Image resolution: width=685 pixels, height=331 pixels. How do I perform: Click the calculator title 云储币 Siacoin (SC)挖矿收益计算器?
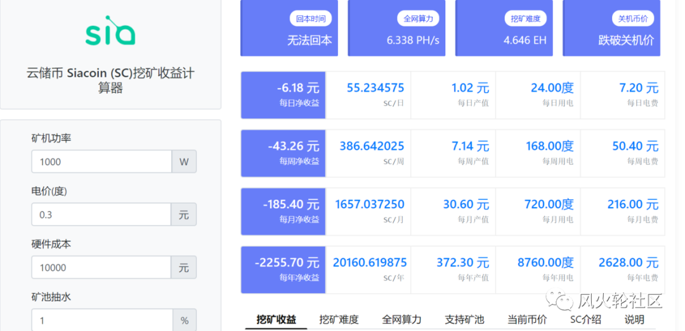click(x=110, y=80)
